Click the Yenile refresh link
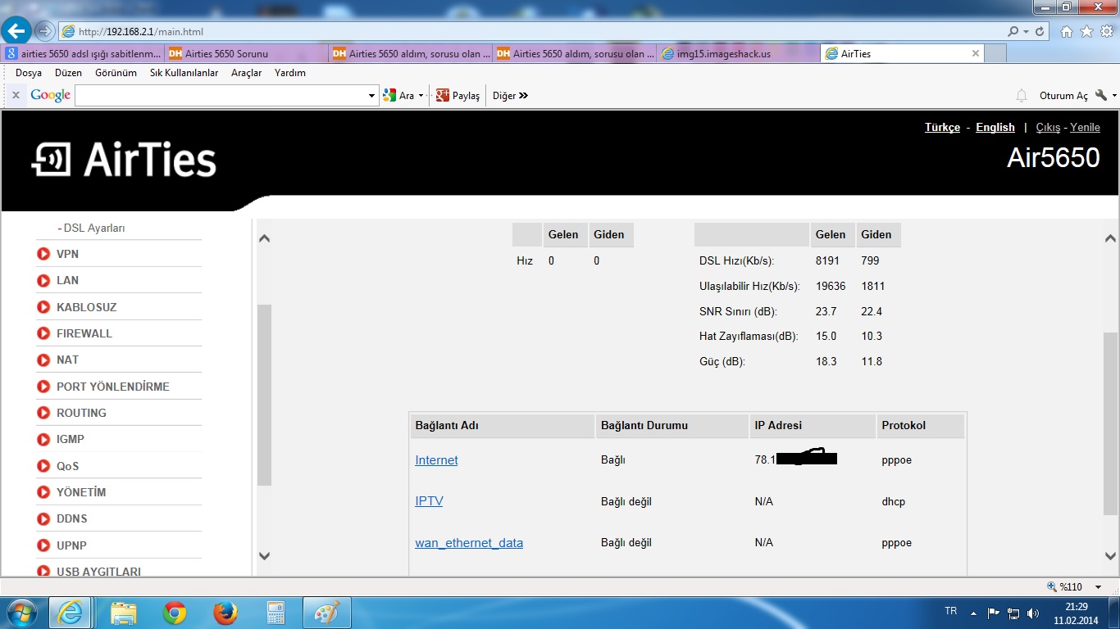Image resolution: width=1120 pixels, height=629 pixels. click(x=1085, y=127)
